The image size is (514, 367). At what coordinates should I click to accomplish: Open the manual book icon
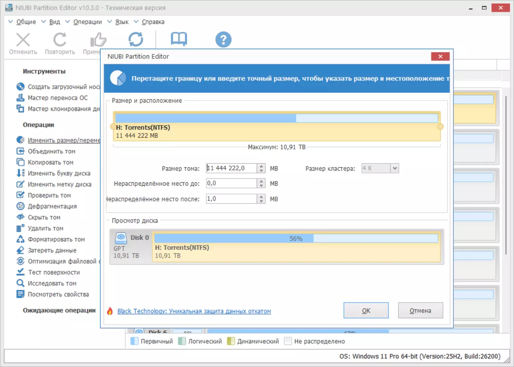click(x=179, y=39)
